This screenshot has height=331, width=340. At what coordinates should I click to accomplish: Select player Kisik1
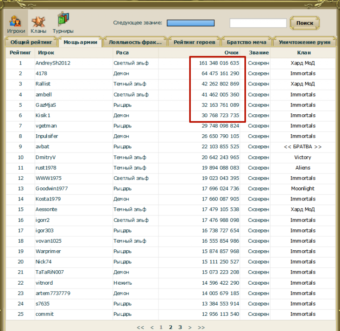[x=43, y=115]
